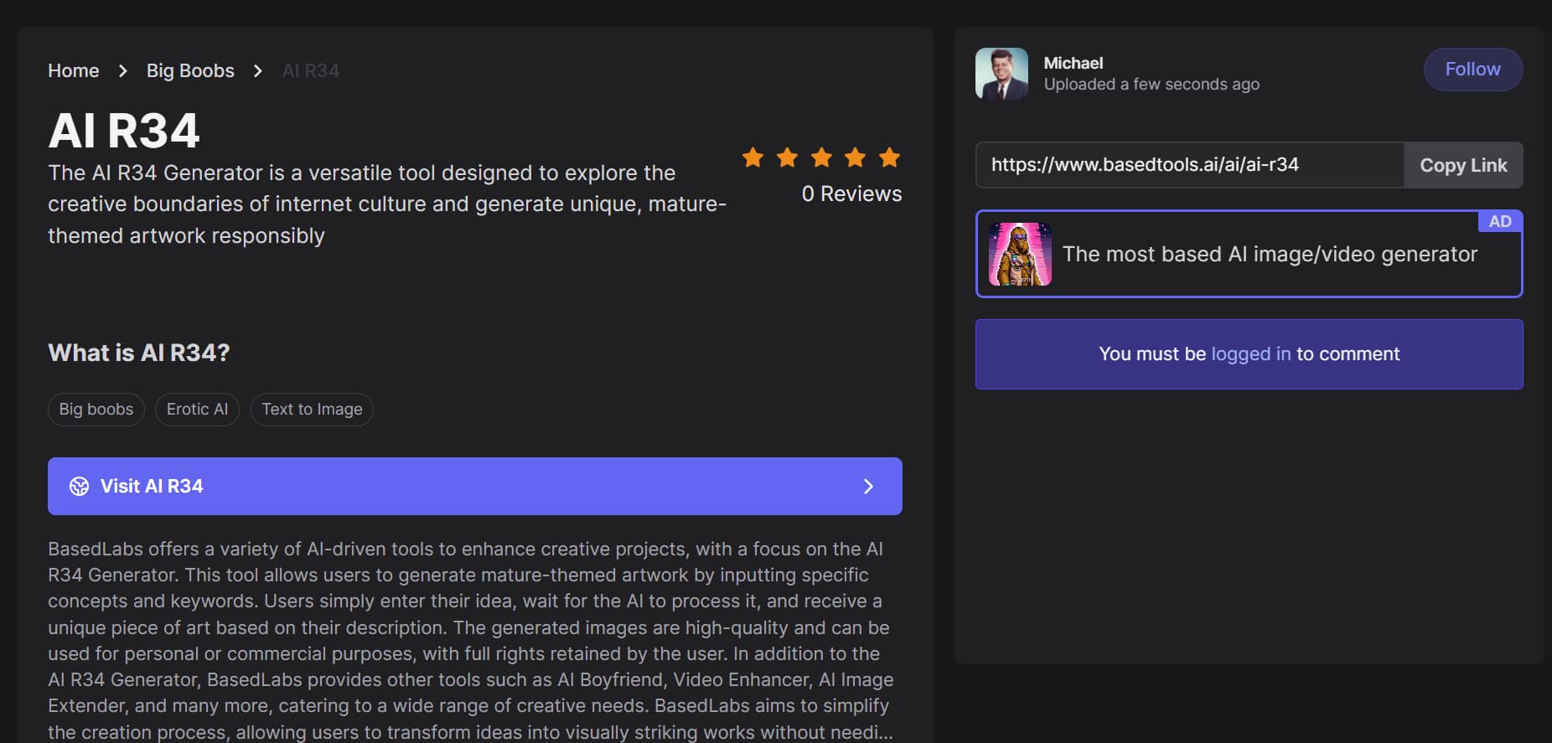Click the AI R34 Generator tagline text

coord(387,204)
